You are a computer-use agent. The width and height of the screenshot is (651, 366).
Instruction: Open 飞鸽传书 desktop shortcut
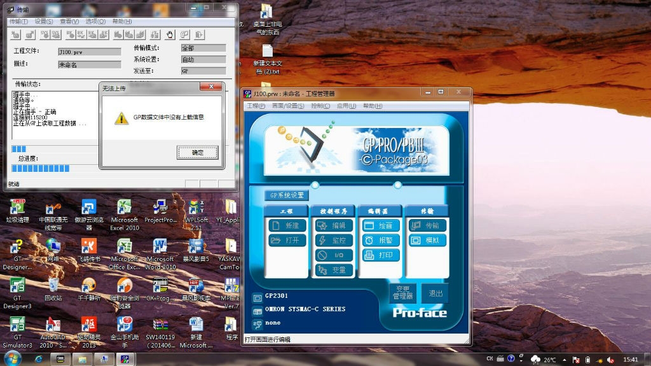coord(89,250)
